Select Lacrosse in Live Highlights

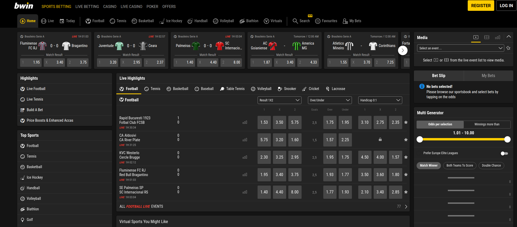point(335,89)
